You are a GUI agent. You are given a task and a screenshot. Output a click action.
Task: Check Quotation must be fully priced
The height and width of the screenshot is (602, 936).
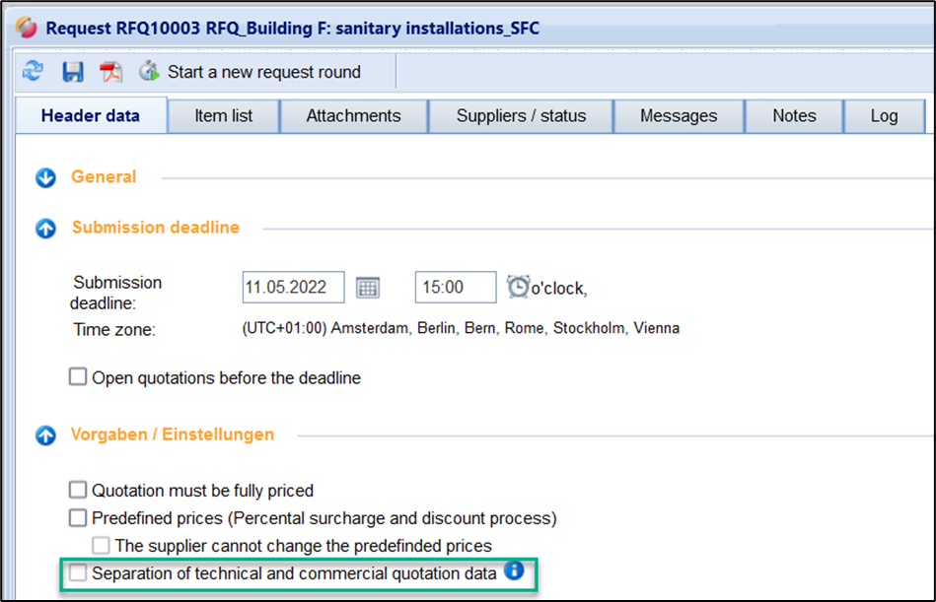(x=78, y=490)
